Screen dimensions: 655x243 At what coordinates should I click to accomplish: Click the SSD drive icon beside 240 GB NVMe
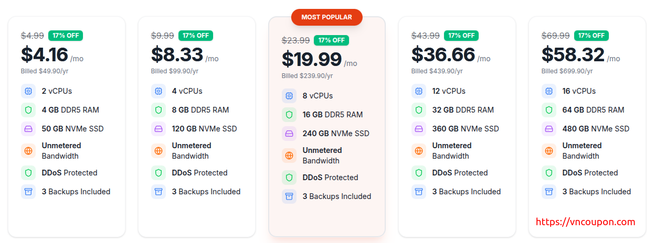pos(289,134)
